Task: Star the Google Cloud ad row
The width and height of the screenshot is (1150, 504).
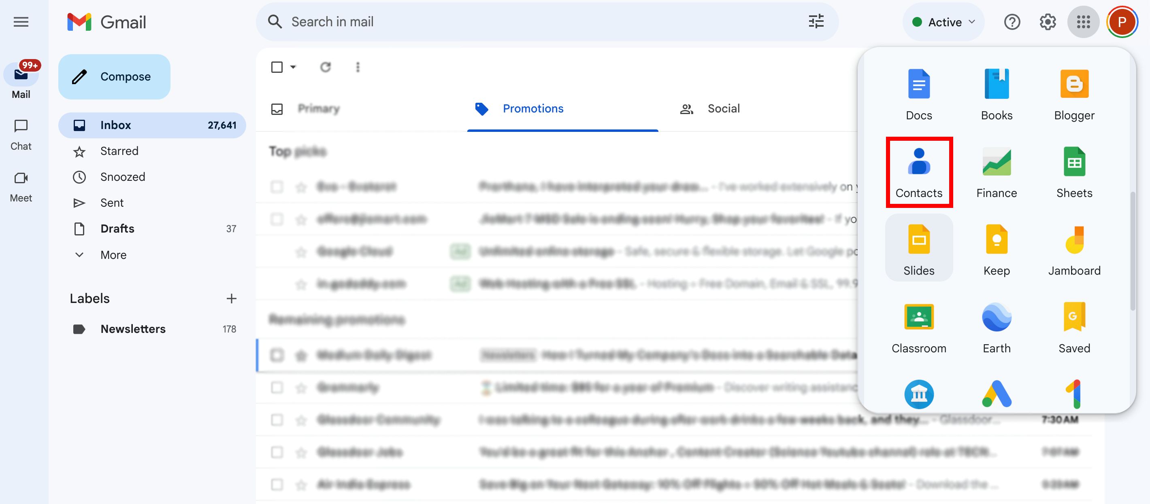Action: coord(301,252)
